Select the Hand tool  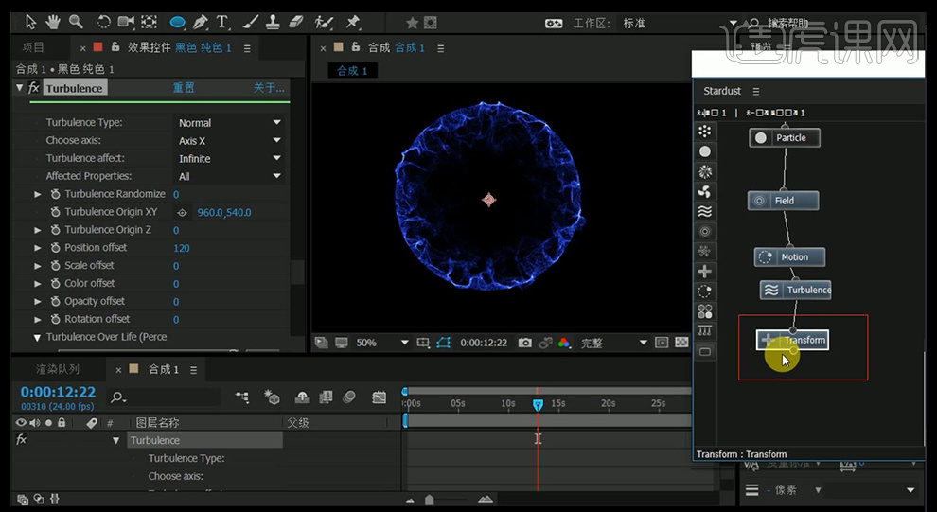54,21
